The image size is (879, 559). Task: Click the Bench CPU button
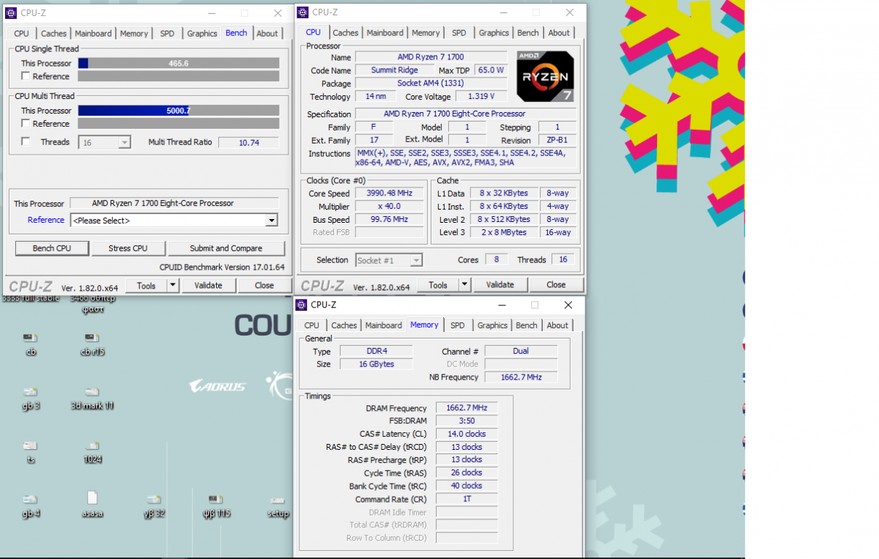52,248
